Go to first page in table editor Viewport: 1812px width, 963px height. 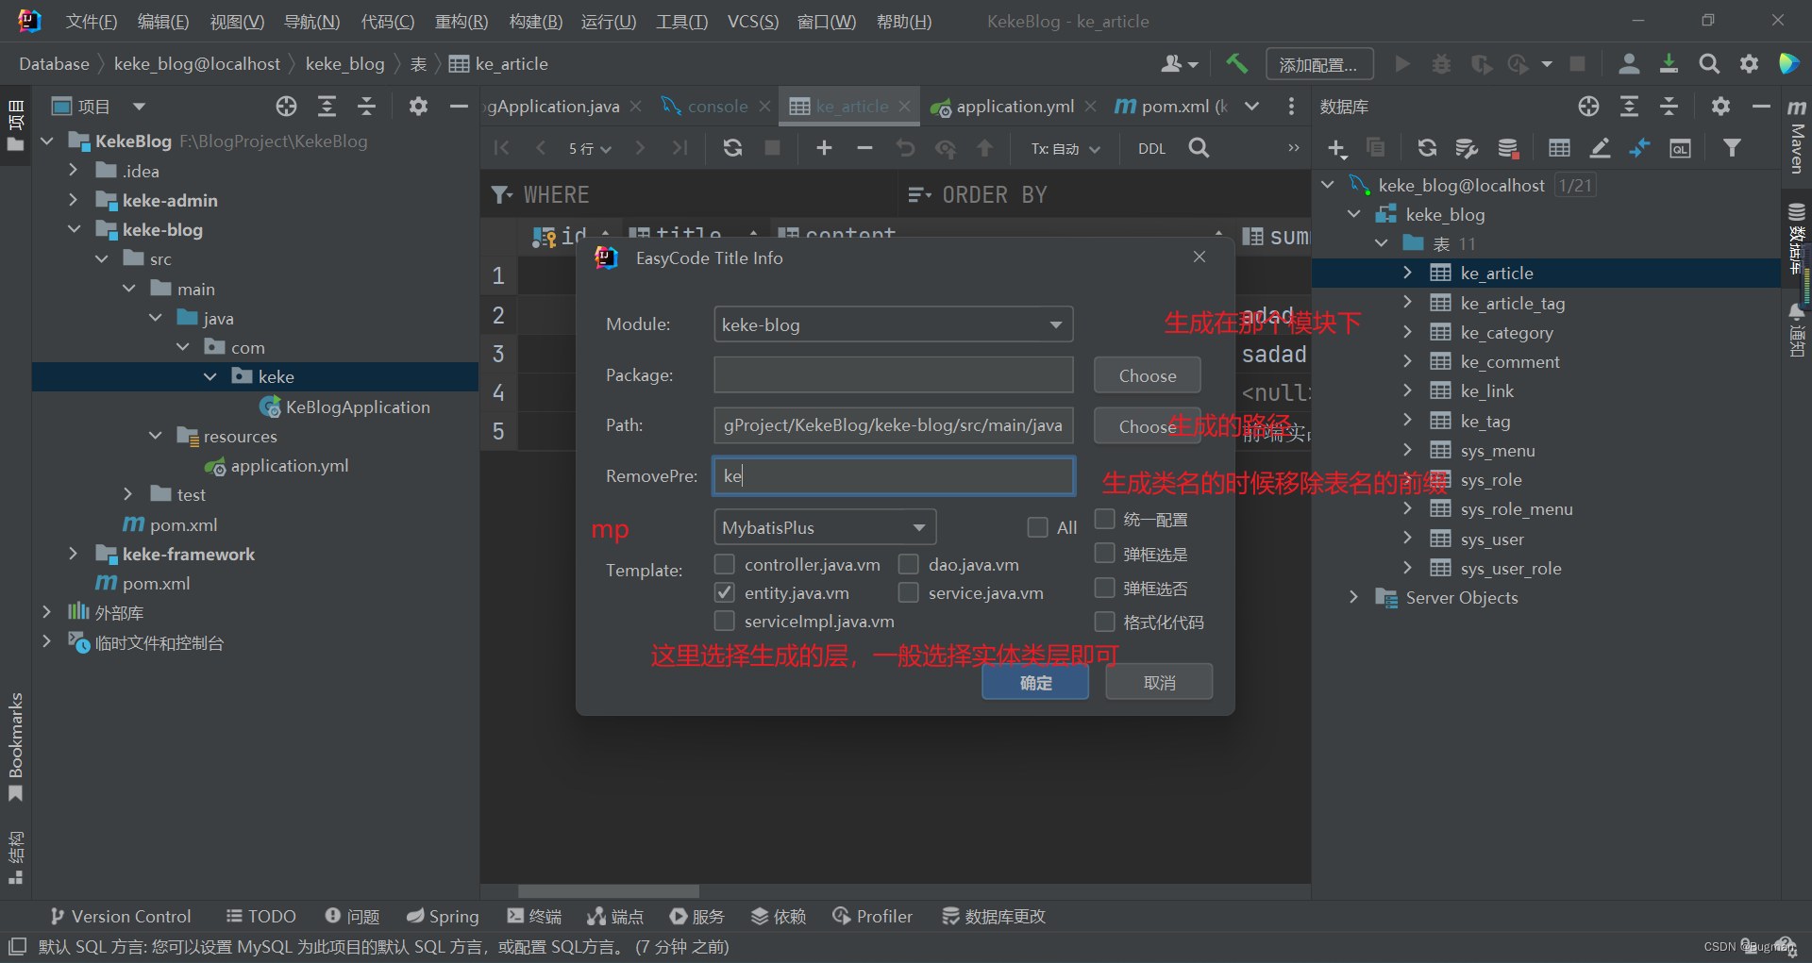click(x=501, y=148)
